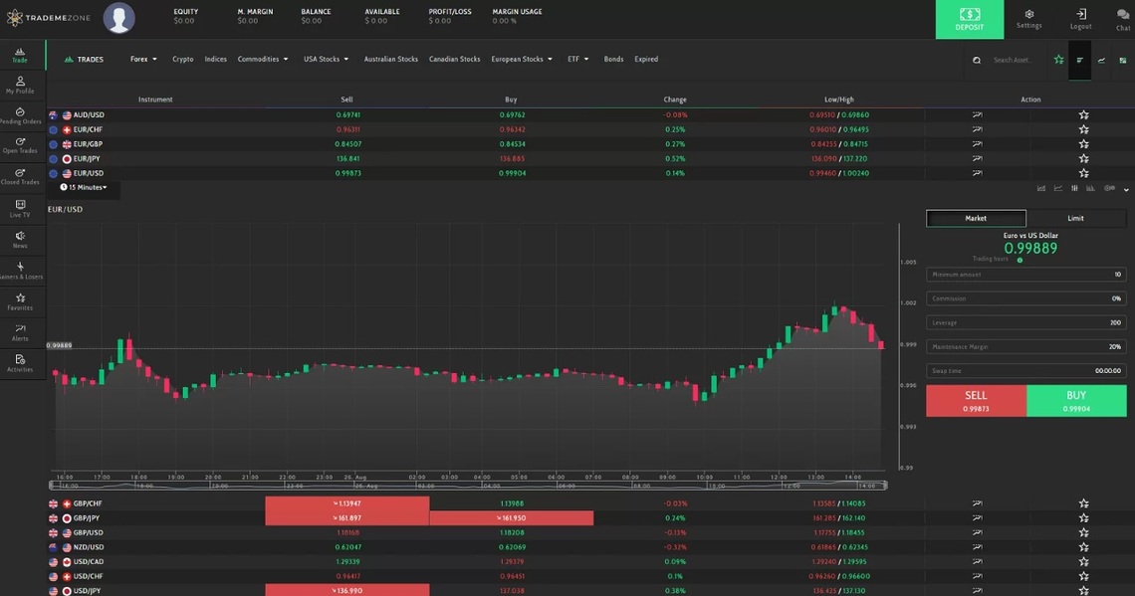The width and height of the screenshot is (1135, 596).
Task: Toggle favorite star for NZD/USD
Action: coord(1083,547)
